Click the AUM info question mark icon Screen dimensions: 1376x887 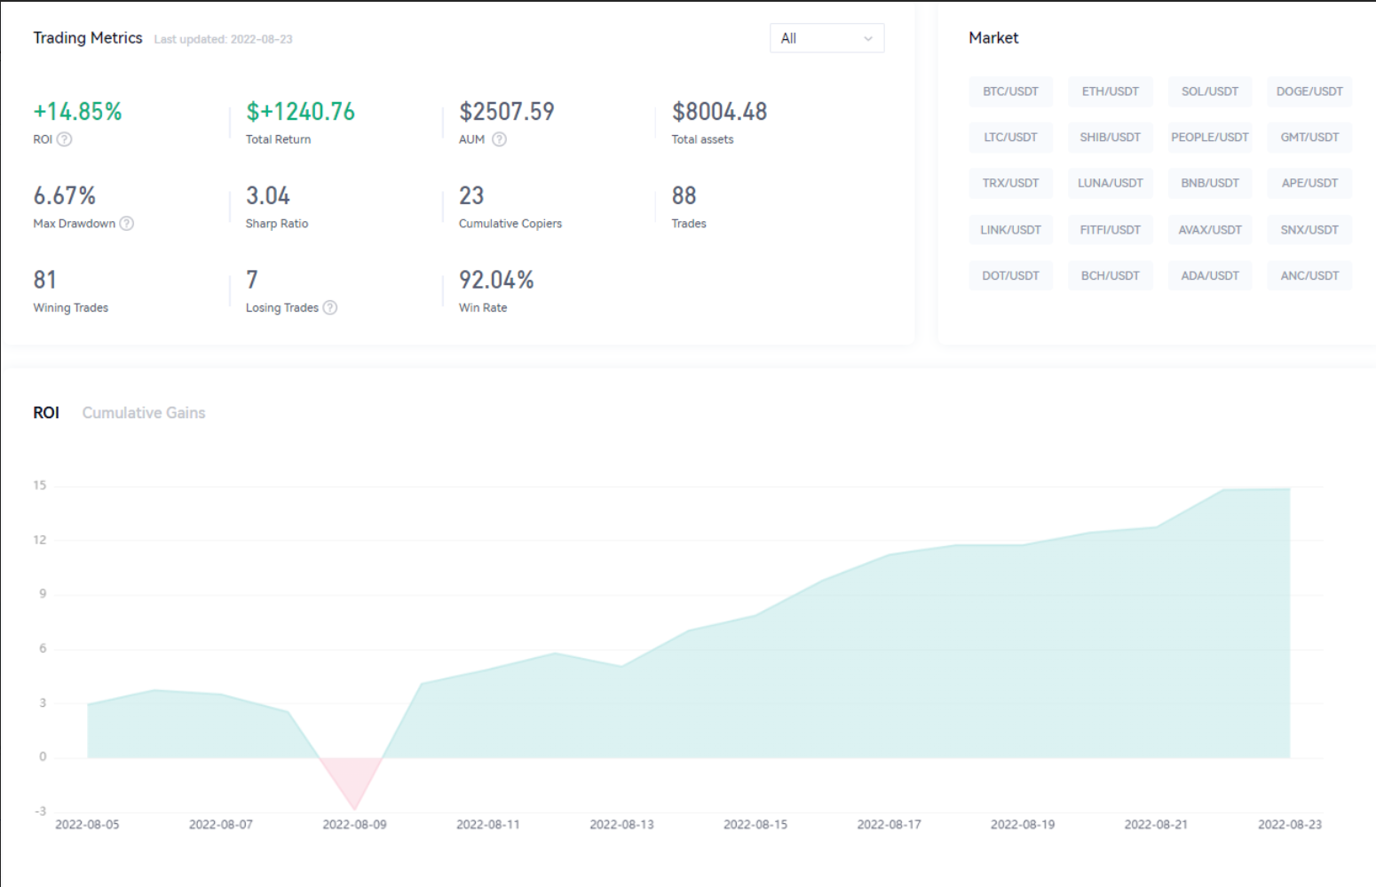pyautogui.click(x=499, y=139)
